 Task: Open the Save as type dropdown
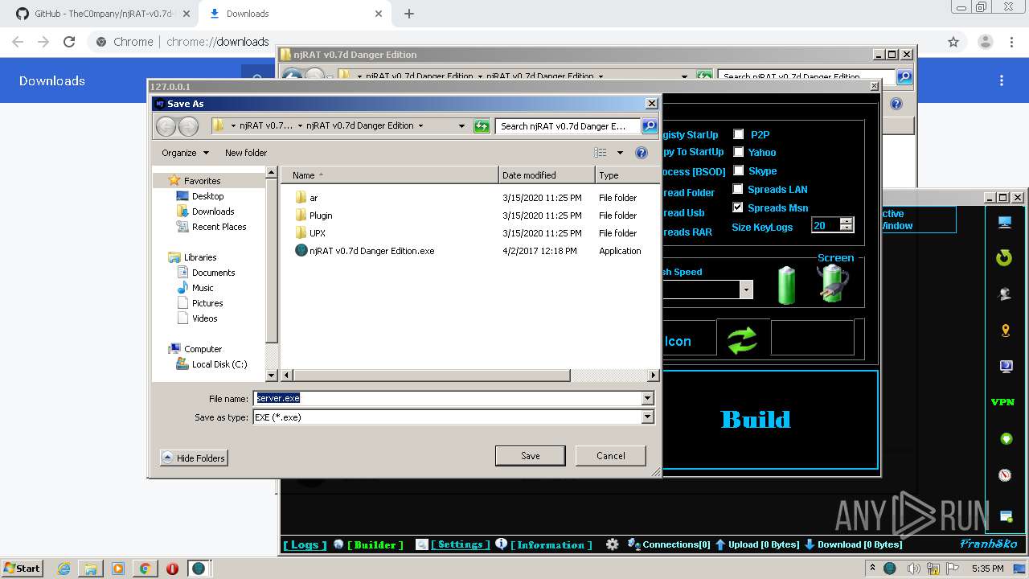[647, 417]
